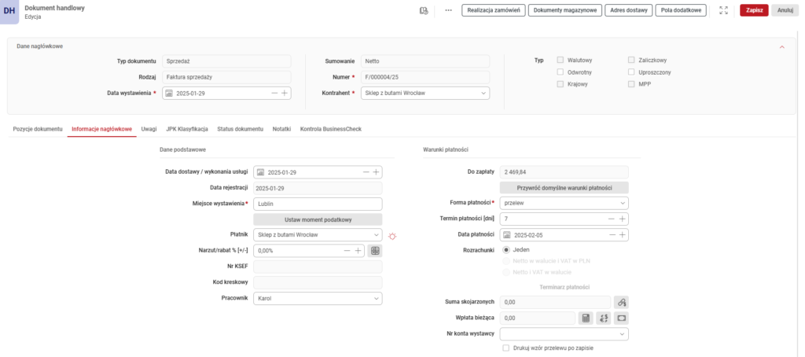Increase Termin płatności with the plus stepper
Screen dimensions: 805x357
click(623, 219)
